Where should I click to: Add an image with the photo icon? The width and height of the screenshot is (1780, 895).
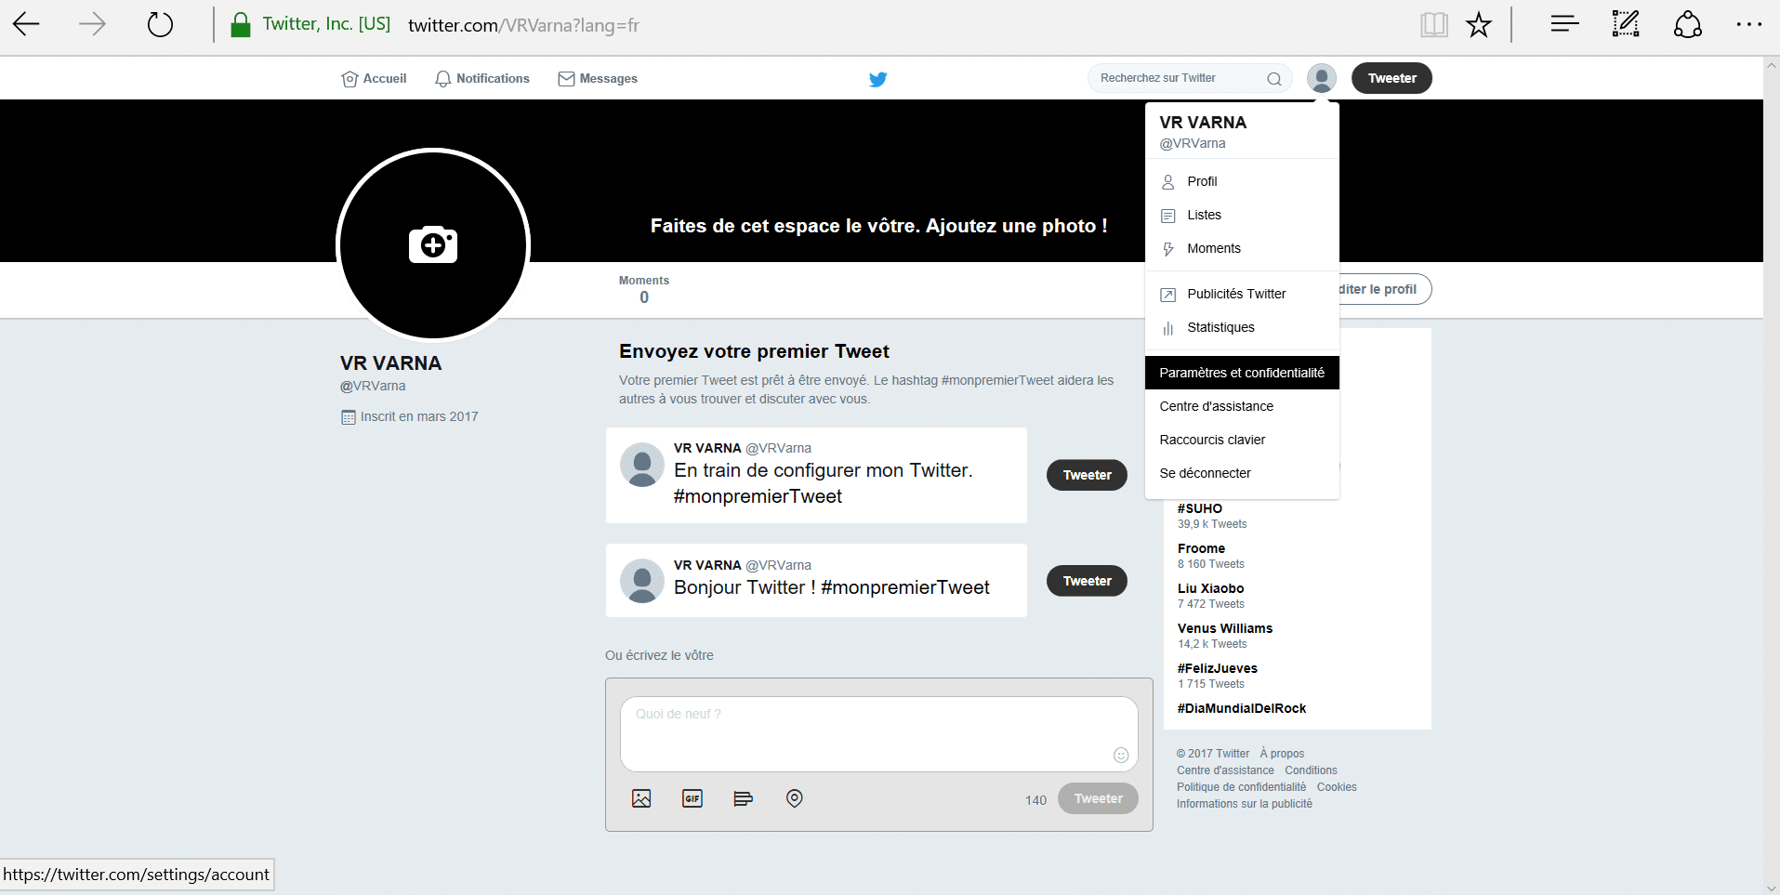(641, 798)
